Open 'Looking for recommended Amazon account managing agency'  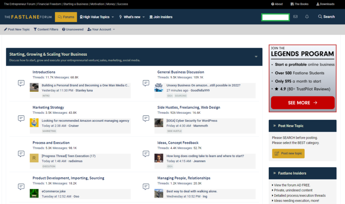(x=85, y=121)
